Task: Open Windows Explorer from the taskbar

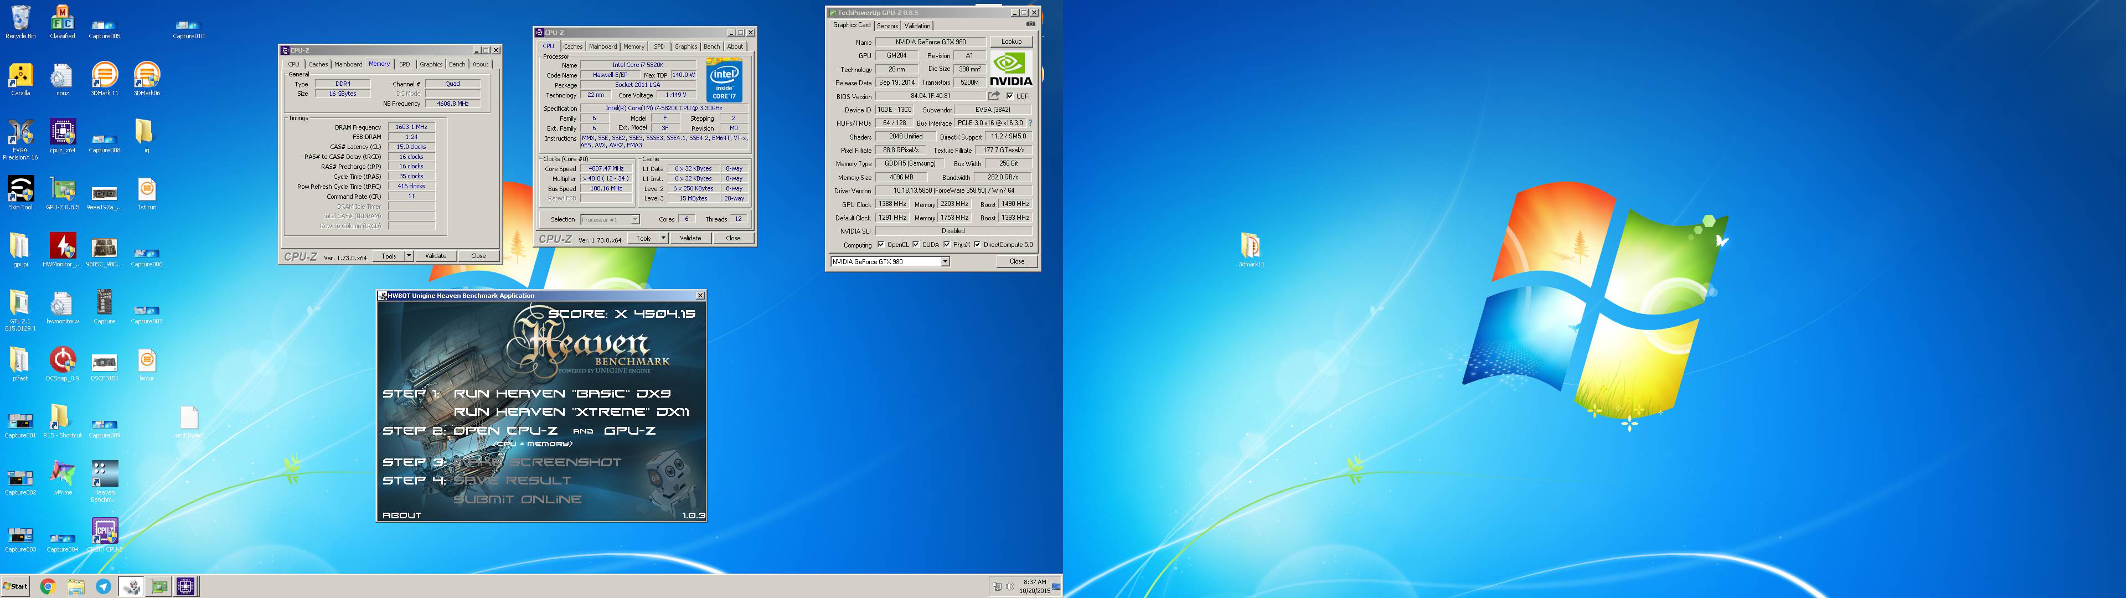Action: click(76, 586)
